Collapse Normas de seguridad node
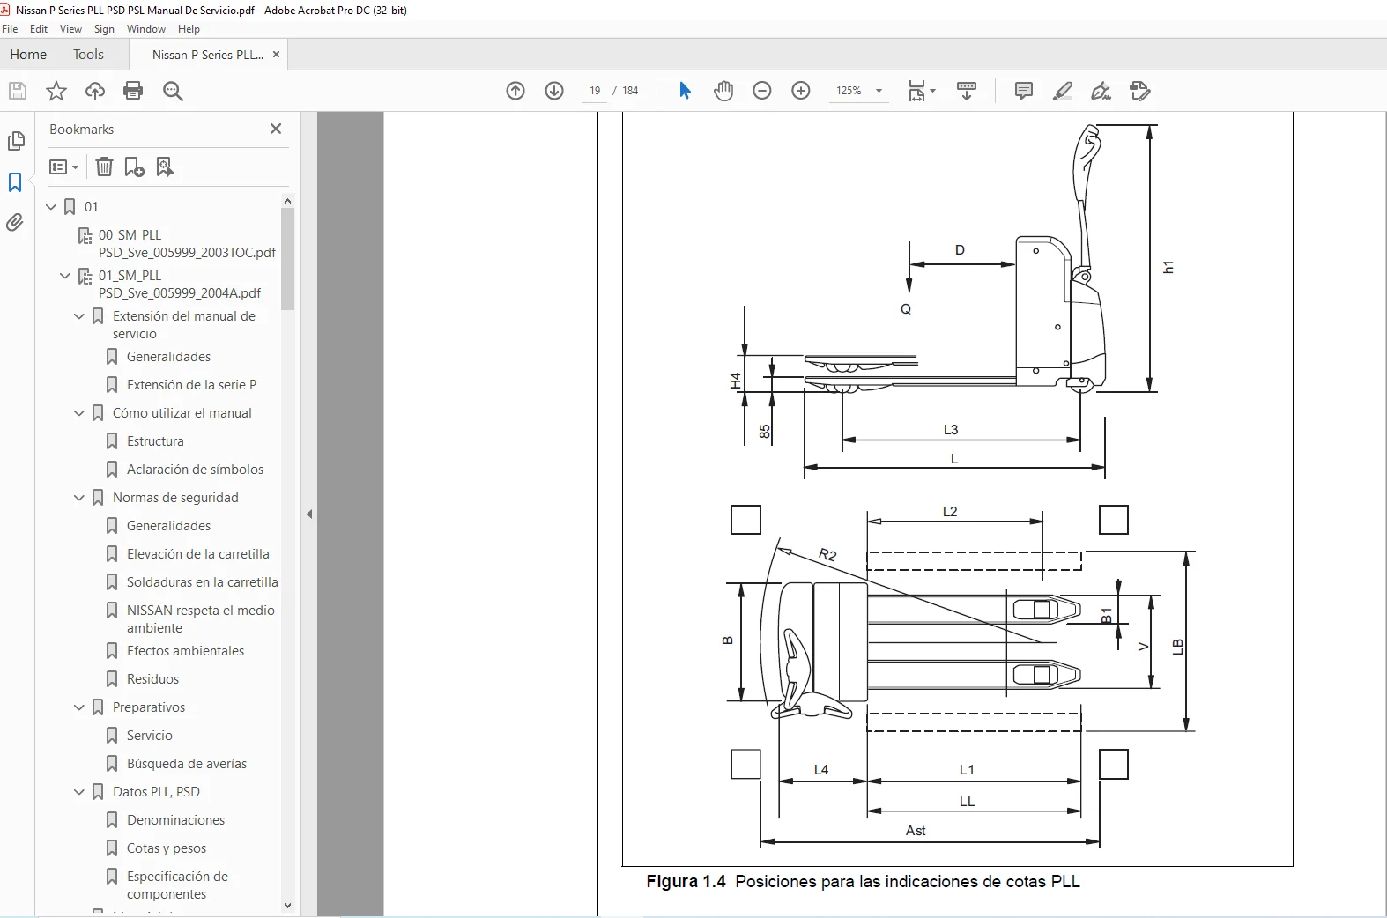The width and height of the screenshot is (1387, 918). [x=79, y=498]
